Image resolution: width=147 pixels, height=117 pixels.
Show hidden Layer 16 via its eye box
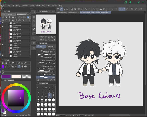[x=3, y=30]
